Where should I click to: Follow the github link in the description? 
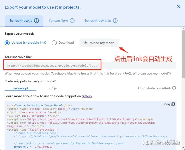click(87, 96)
